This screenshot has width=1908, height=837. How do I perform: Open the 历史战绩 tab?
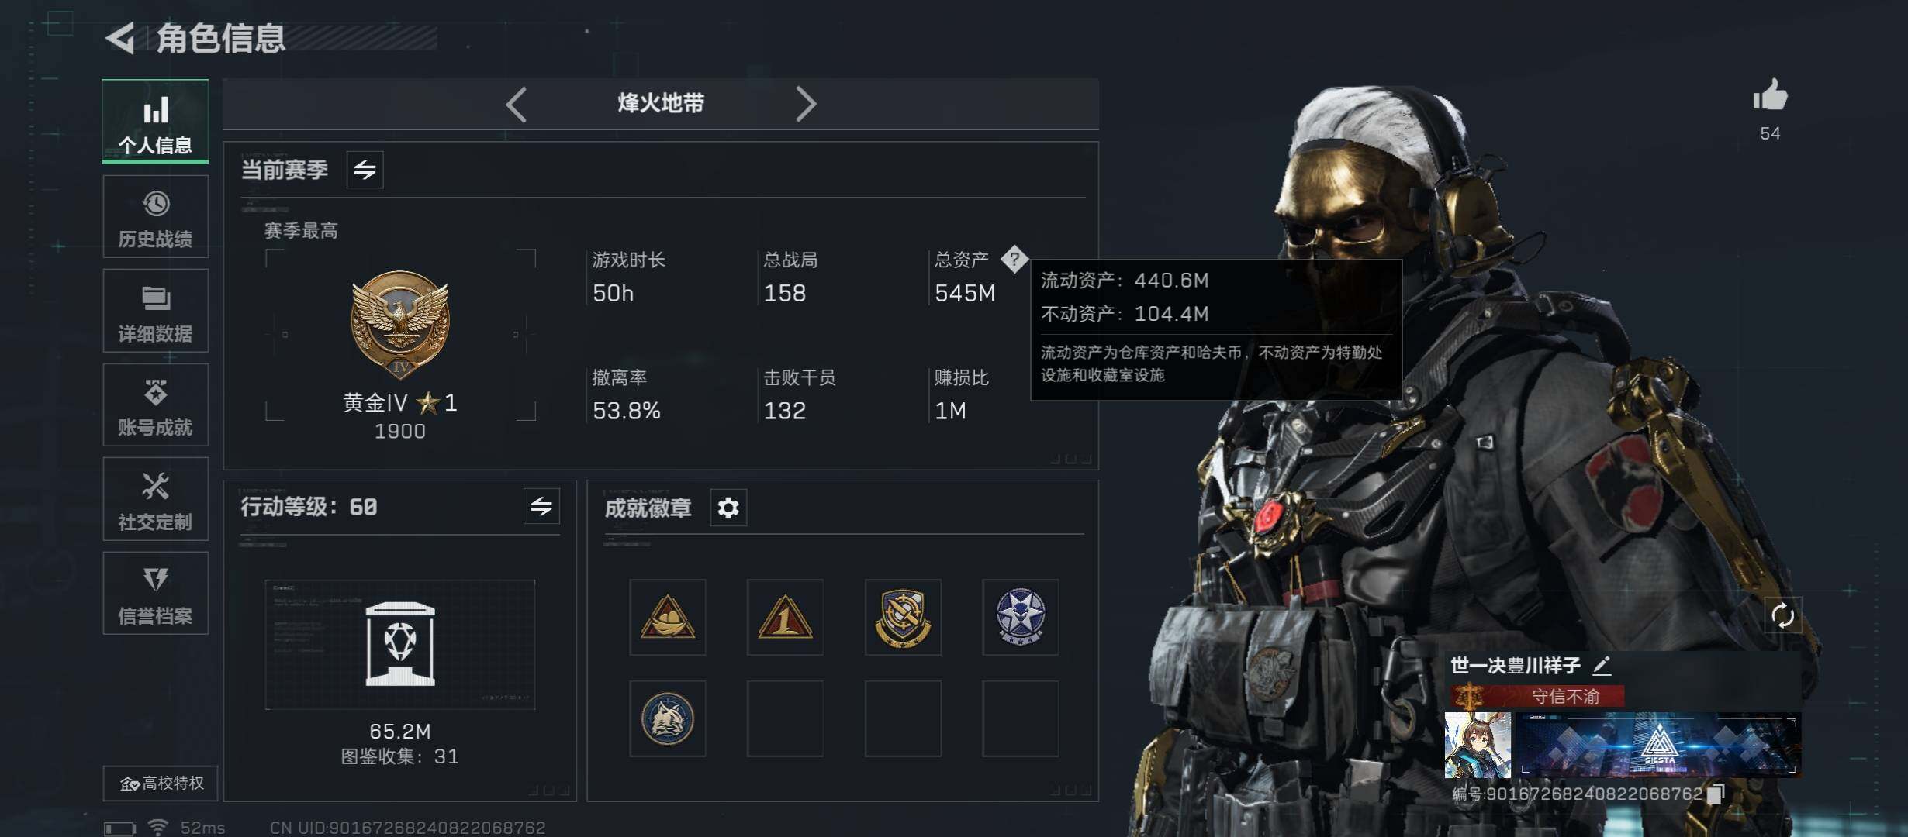pyautogui.click(x=155, y=216)
